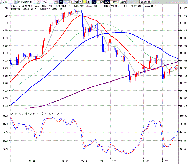Adjust the 15 minute interval spinner arrow
Viewport: 188px width, 164px height.
(x=102, y=2)
